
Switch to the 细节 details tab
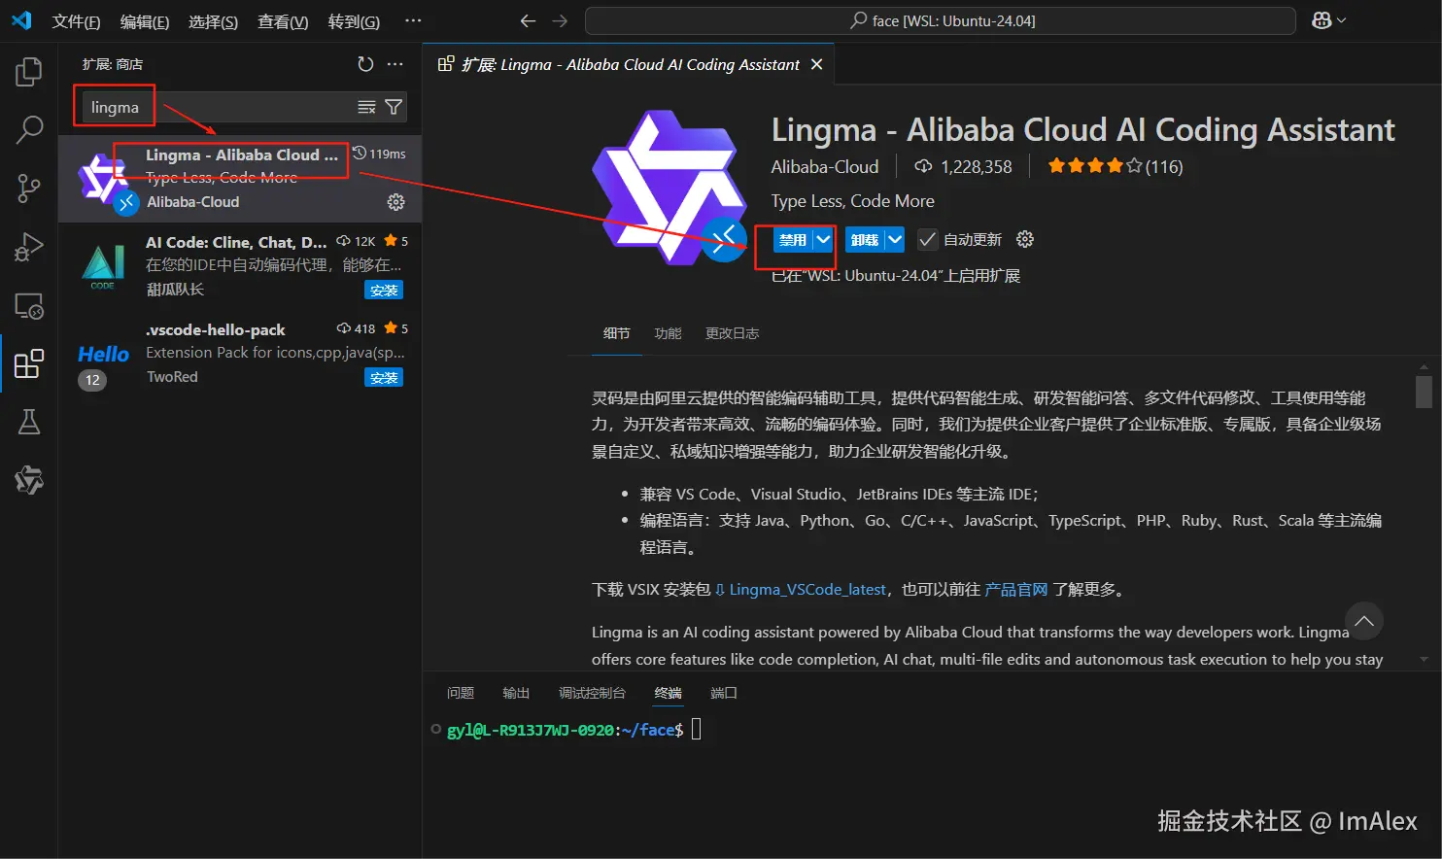pyautogui.click(x=616, y=333)
